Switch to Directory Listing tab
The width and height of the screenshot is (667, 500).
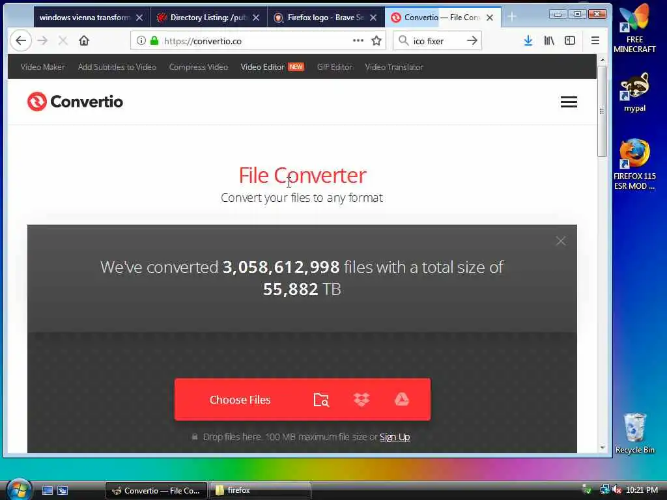(x=202, y=18)
